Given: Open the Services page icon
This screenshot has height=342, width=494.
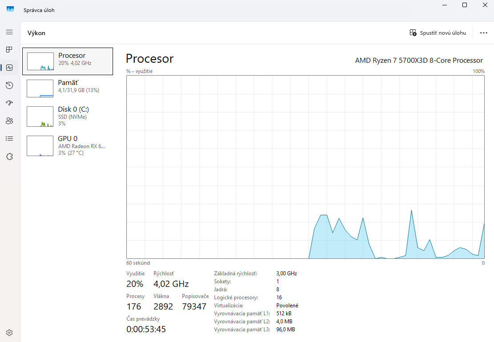Looking at the screenshot, I should click(9, 157).
